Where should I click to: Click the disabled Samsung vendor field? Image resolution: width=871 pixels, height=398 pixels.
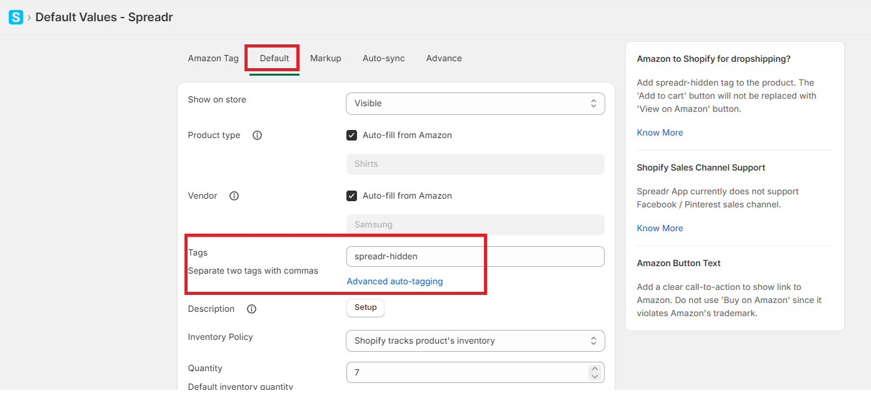point(475,224)
